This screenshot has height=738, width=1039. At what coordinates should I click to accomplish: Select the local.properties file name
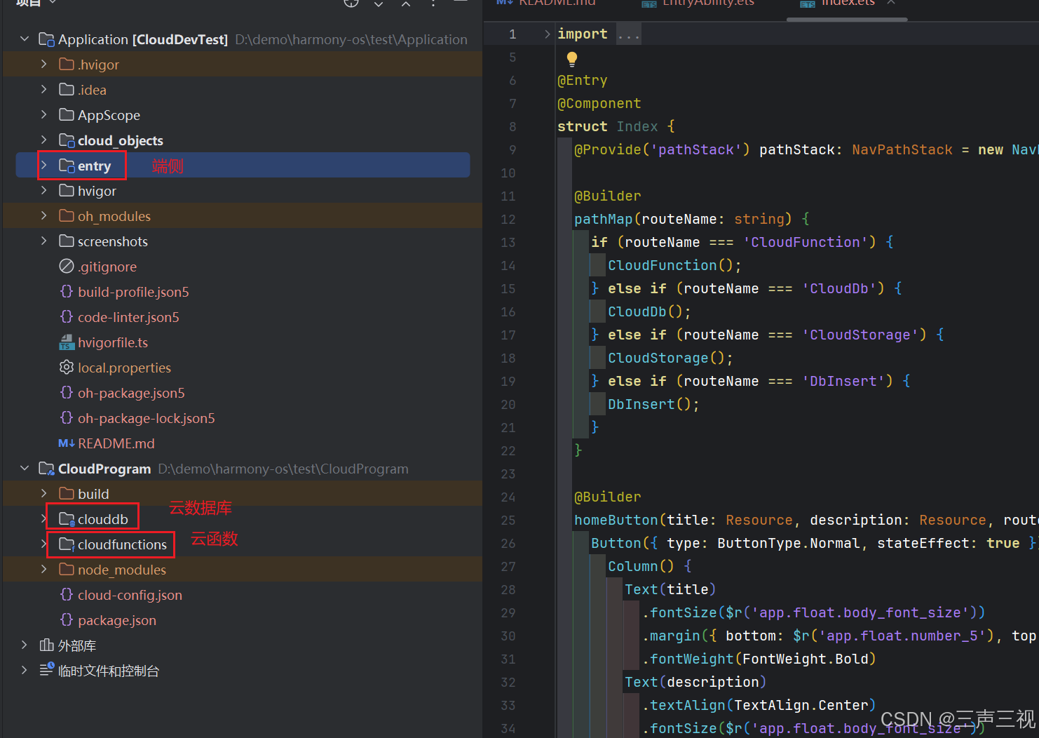124,368
